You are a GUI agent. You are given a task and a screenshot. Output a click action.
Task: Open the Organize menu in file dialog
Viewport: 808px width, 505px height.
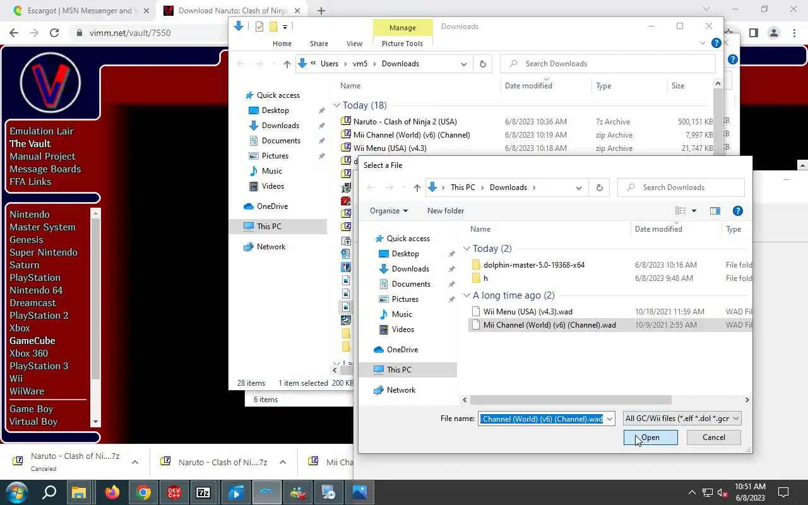389,211
